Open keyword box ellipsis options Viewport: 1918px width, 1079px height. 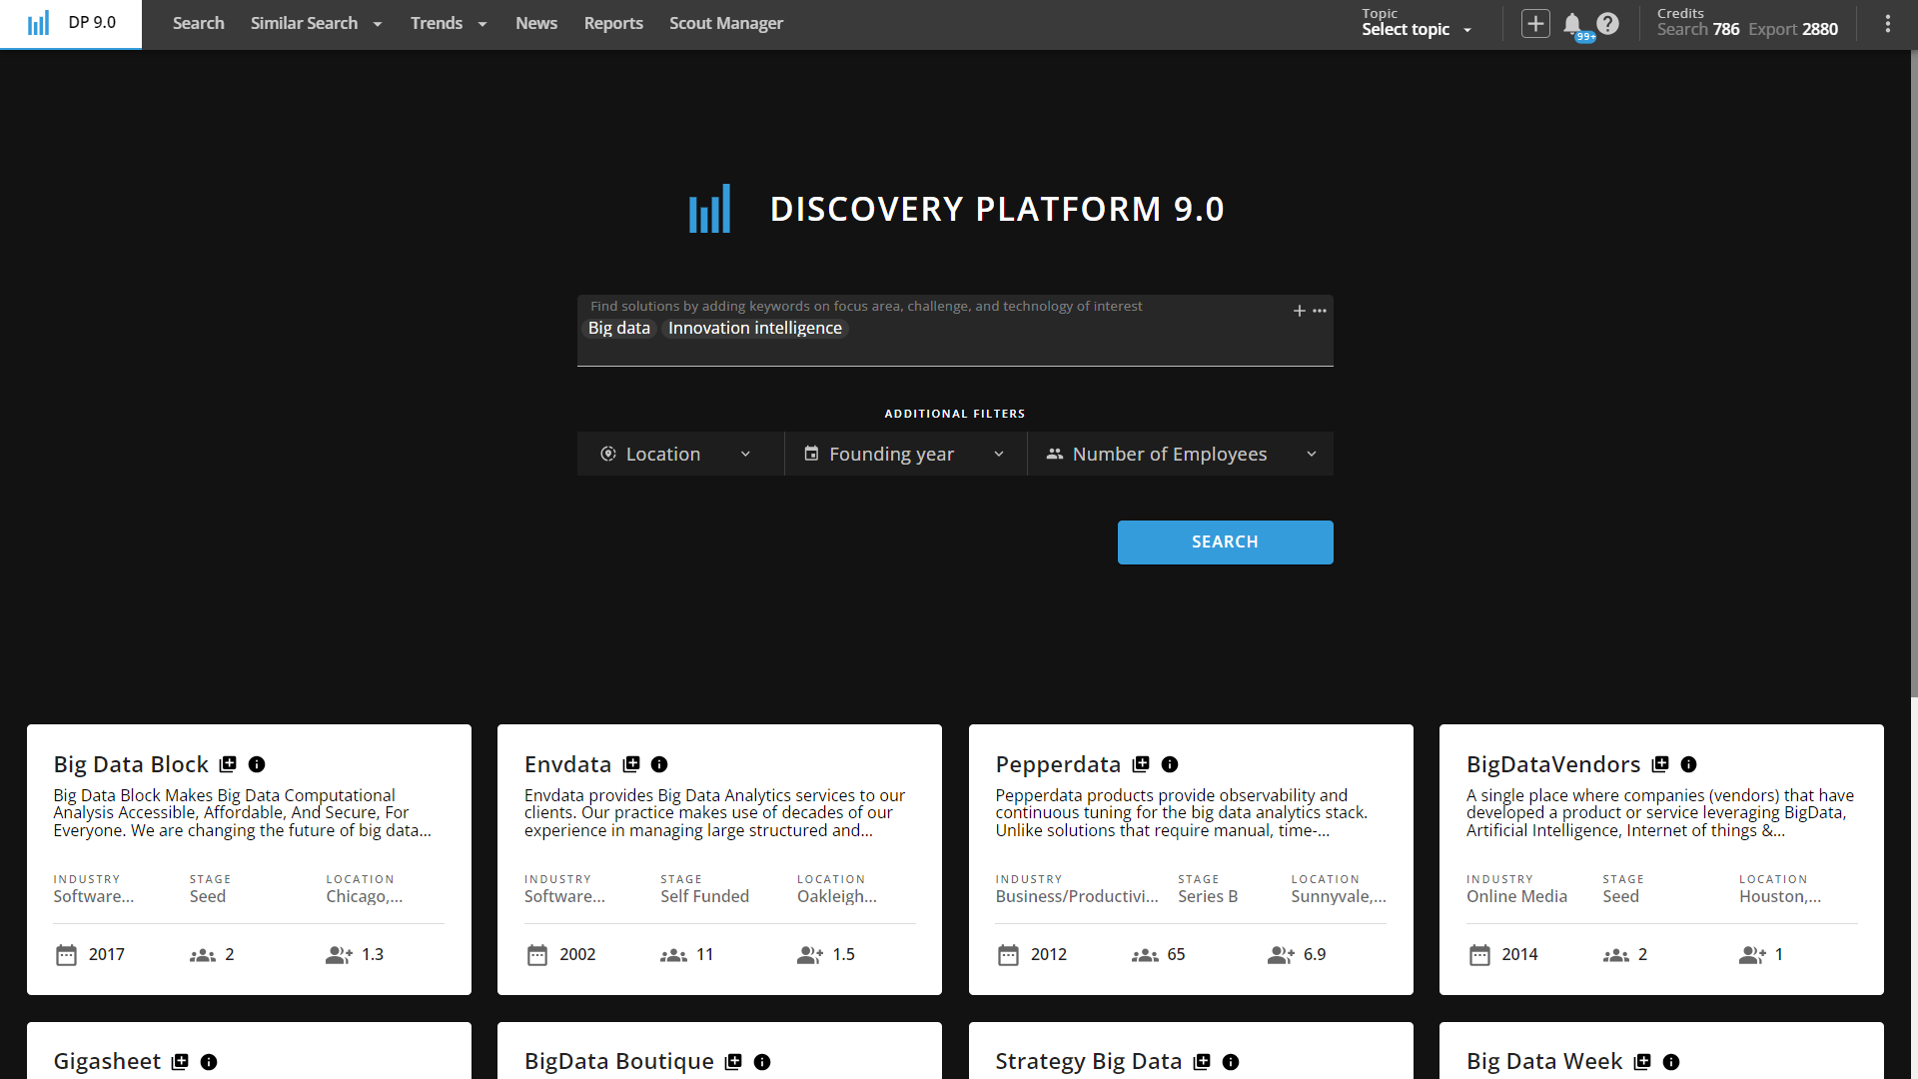(x=1320, y=311)
